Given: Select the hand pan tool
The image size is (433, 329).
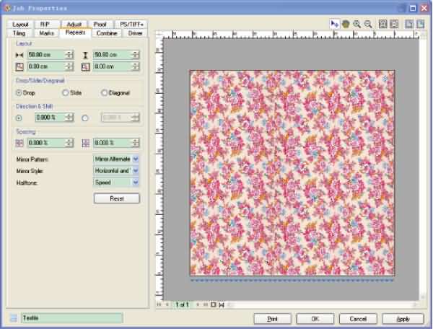Looking at the screenshot, I should (346, 24).
